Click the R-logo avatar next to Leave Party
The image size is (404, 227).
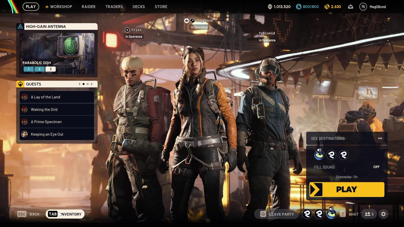(x=307, y=214)
